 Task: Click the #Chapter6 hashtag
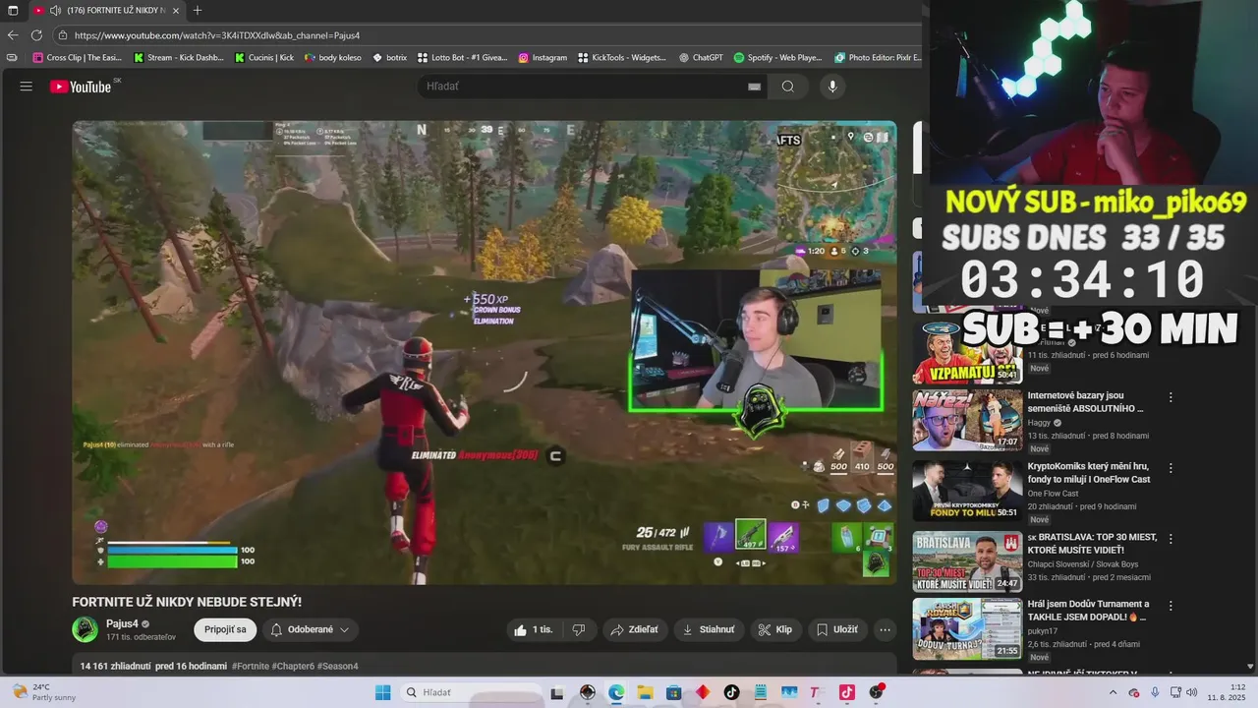tap(292, 666)
